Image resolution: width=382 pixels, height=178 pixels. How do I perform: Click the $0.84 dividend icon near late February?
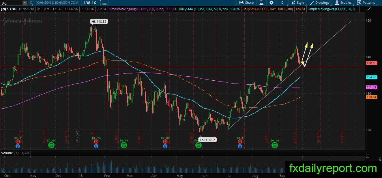coord(124,145)
